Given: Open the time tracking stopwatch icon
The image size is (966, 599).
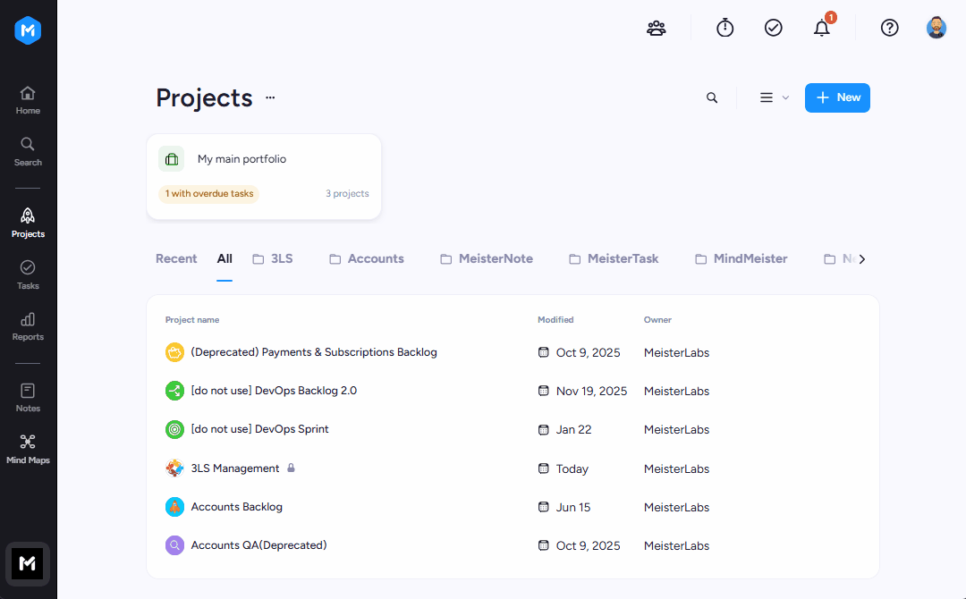Looking at the screenshot, I should [725, 28].
